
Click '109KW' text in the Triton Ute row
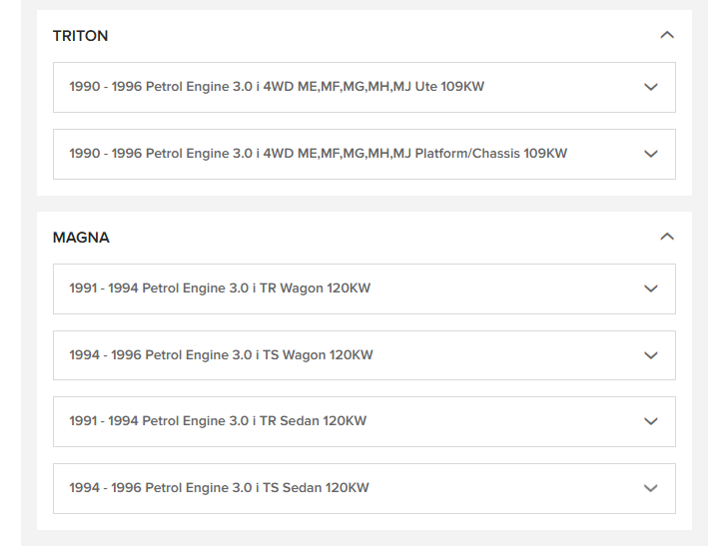(462, 87)
